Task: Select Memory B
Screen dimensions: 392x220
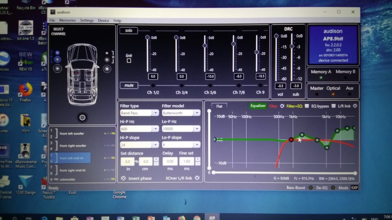Action: point(345,72)
